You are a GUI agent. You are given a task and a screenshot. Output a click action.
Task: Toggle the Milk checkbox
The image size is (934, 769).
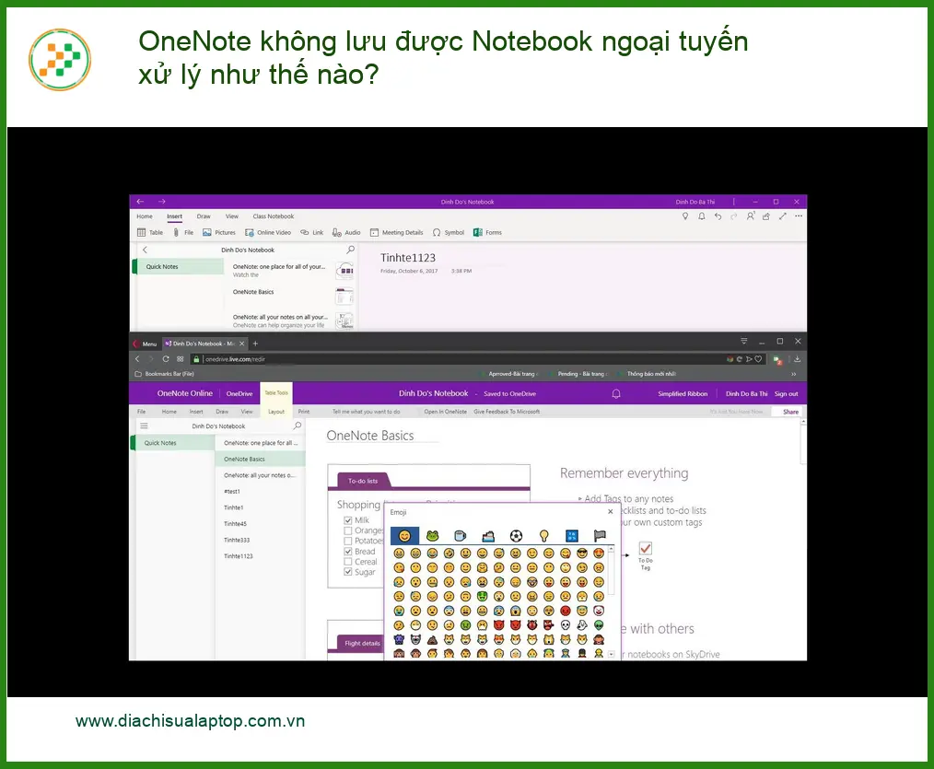348,520
